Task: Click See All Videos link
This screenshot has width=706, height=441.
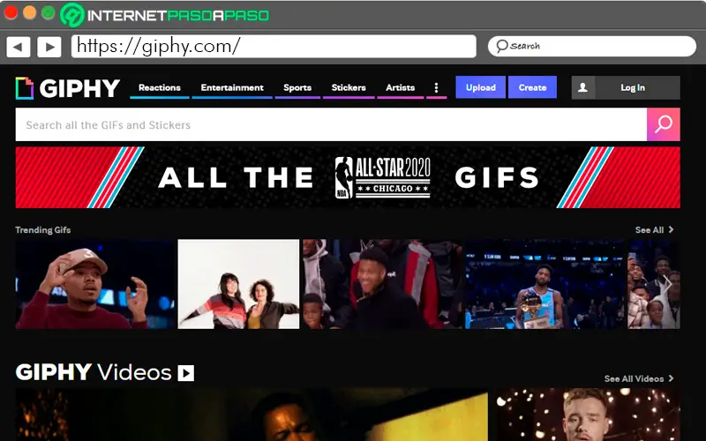Action: [634, 379]
